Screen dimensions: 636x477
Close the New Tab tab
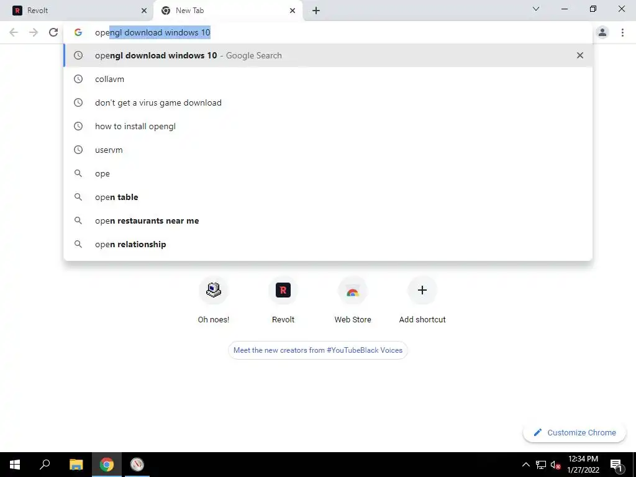coord(293,11)
